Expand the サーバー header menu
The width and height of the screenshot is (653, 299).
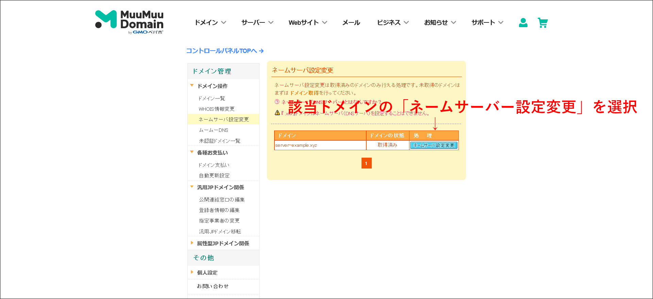257,22
